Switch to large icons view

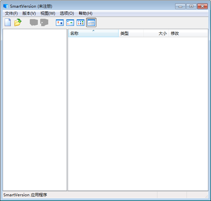60,22
